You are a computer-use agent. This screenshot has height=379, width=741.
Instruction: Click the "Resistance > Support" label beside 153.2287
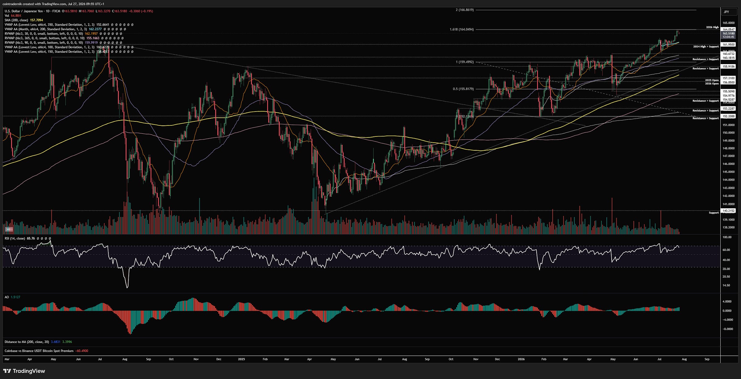(x=705, y=111)
